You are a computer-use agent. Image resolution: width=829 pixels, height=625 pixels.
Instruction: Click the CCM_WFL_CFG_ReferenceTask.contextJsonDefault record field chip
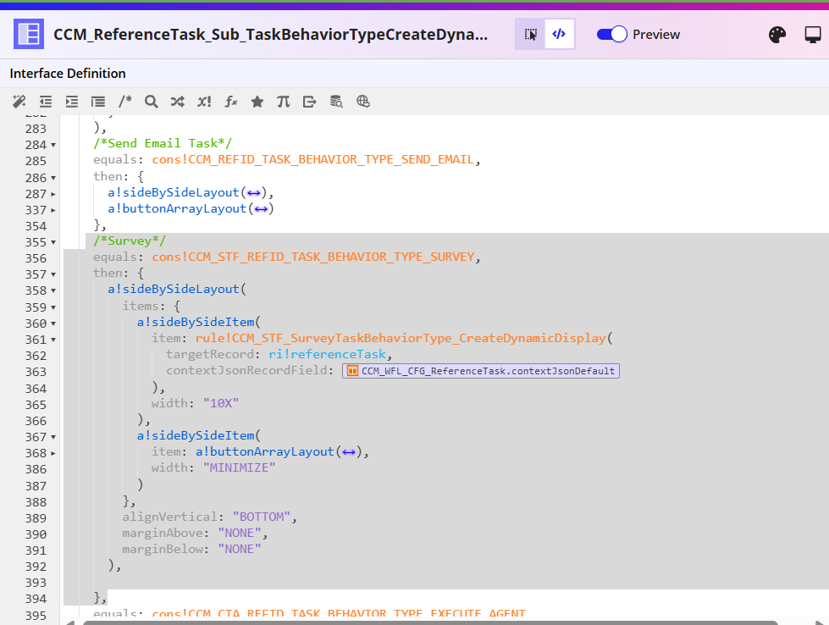coord(481,371)
